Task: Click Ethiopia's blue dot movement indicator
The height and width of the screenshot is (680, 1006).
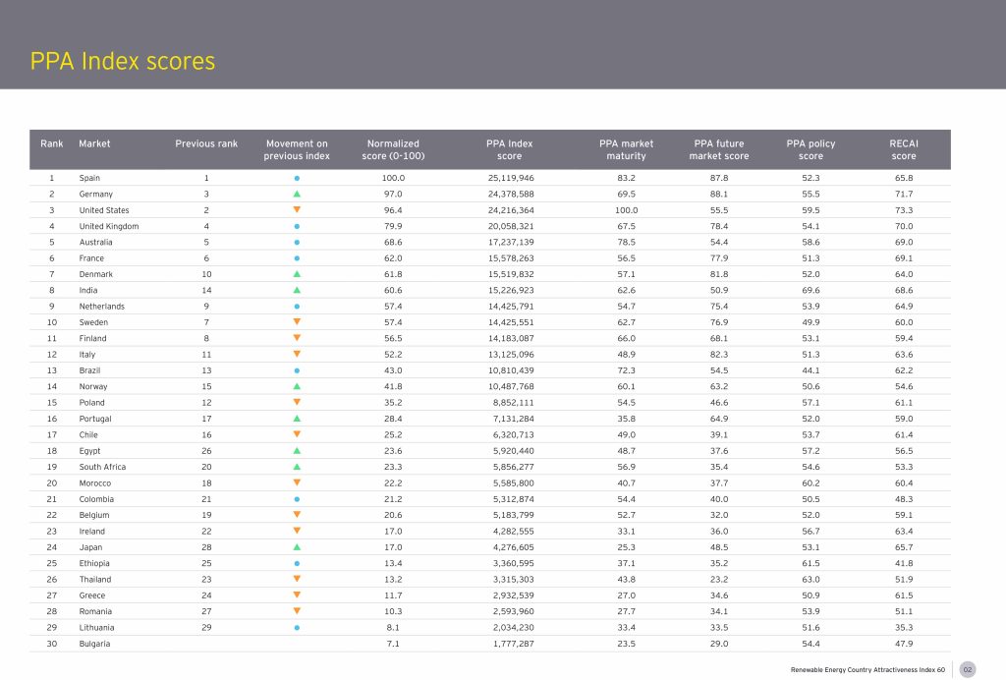Action: click(x=297, y=564)
